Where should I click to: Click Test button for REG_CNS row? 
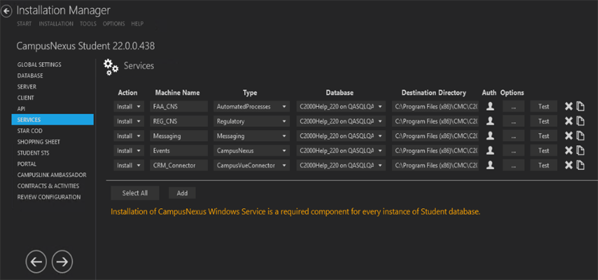click(x=544, y=121)
